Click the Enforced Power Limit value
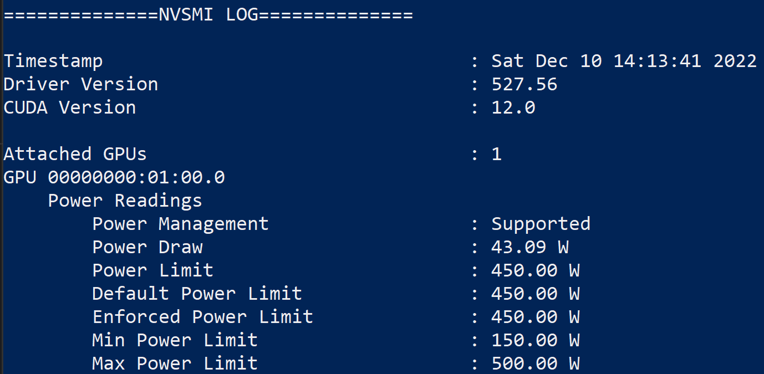The width and height of the screenshot is (764, 374). tap(535, 317)
